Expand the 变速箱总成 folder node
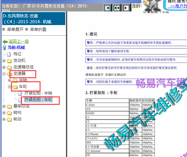The height and width of the screenshot is (157, 187). click(4, 68)
